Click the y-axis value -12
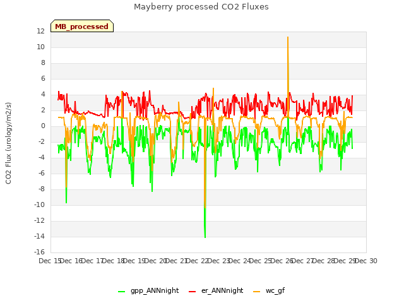Image resolution: width=404 pixels, height=303 pixels. (x=39, y=220)
